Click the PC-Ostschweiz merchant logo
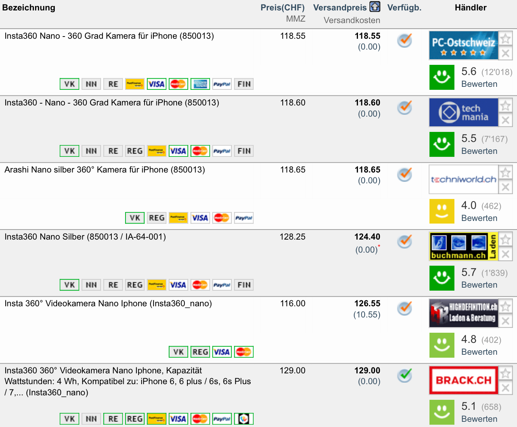517x427 pixels. (x=463, y=45)
